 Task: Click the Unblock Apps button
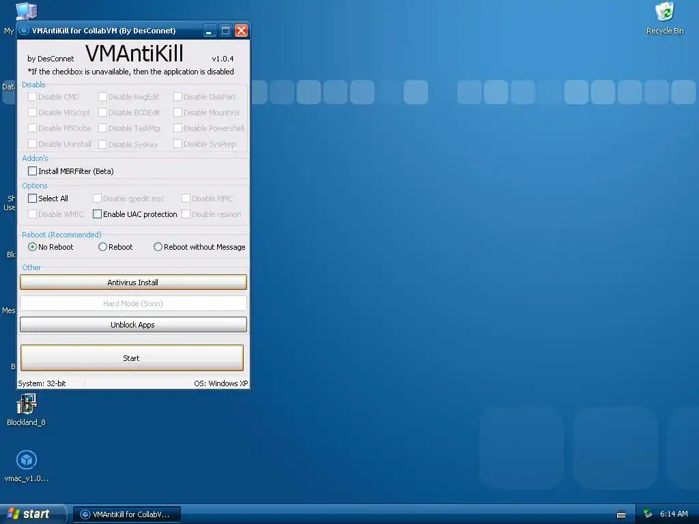[133, 324]
